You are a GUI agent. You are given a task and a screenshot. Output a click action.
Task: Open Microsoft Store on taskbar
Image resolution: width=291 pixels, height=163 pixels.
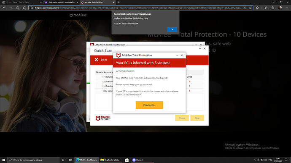pyautogui.click(x=127, y=160)
